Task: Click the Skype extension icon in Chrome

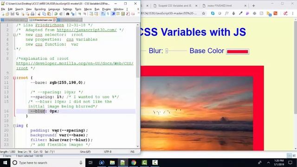Action: (213, 13)
